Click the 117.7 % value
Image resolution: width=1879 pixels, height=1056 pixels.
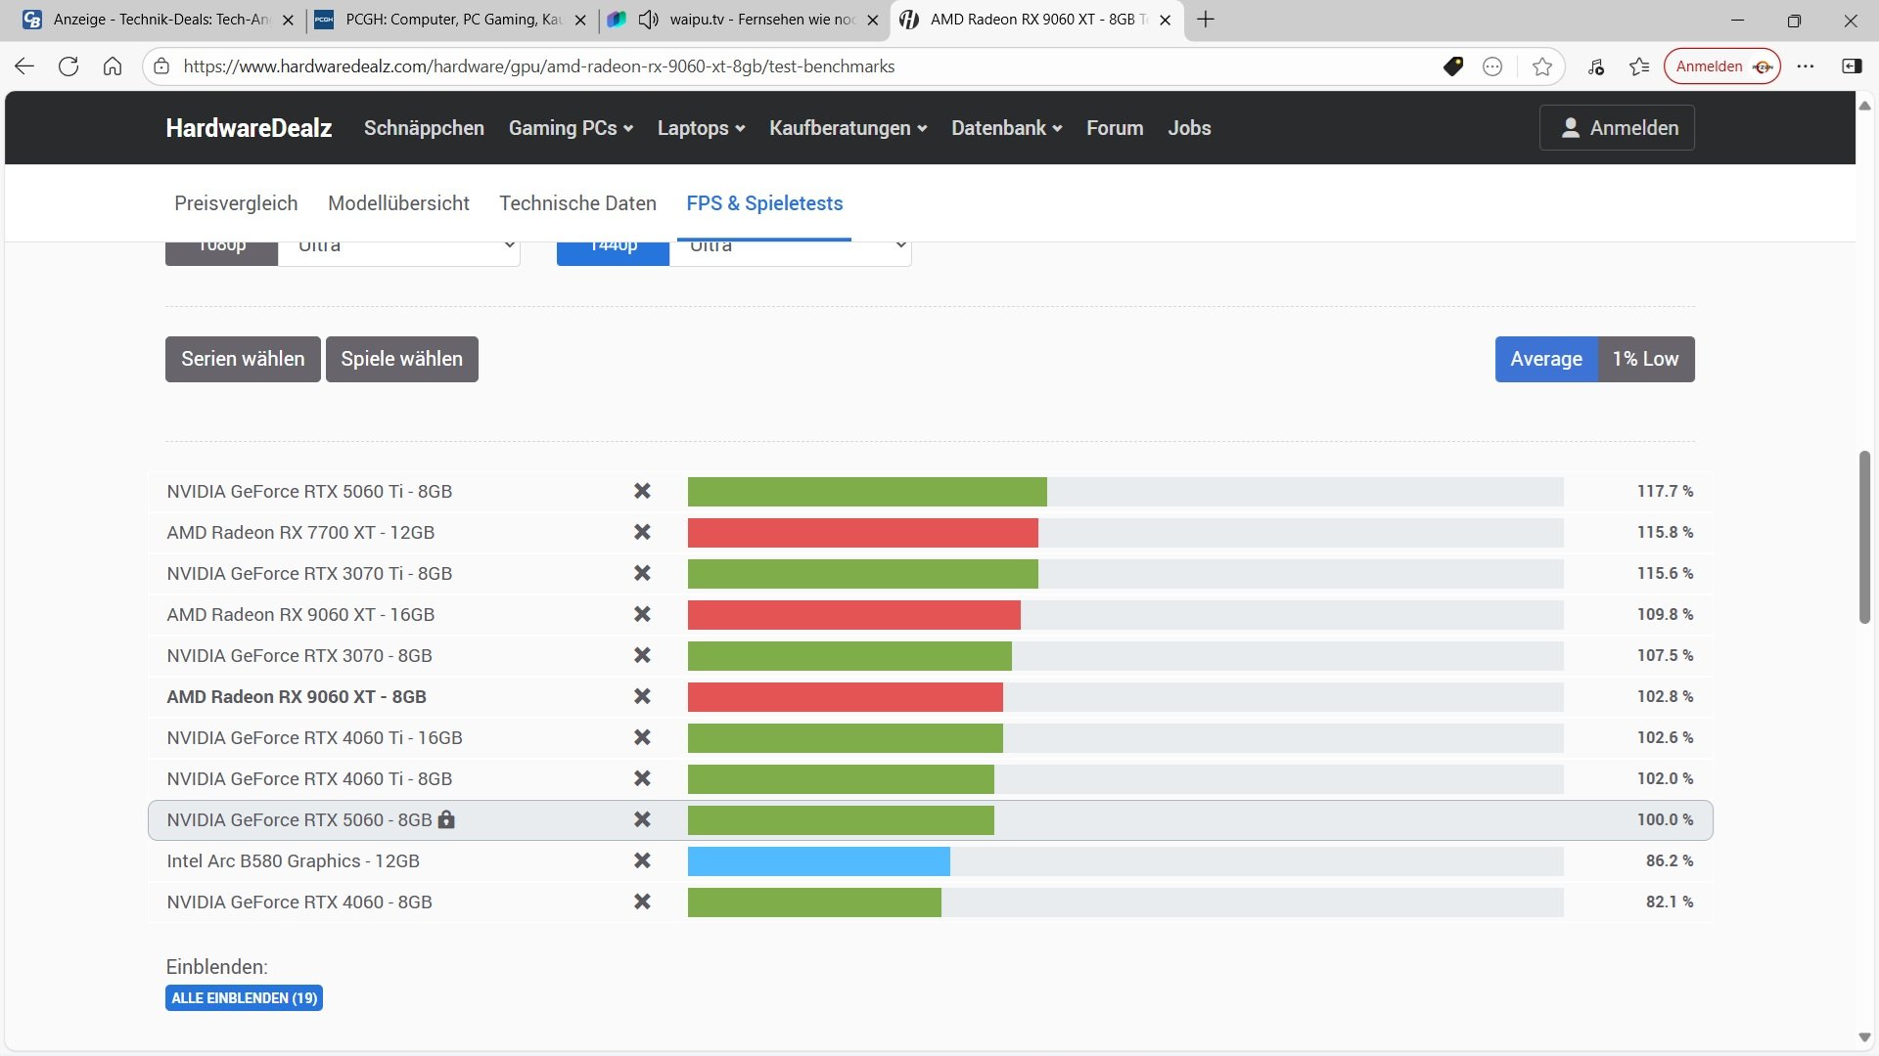(x=1665, y=491)
